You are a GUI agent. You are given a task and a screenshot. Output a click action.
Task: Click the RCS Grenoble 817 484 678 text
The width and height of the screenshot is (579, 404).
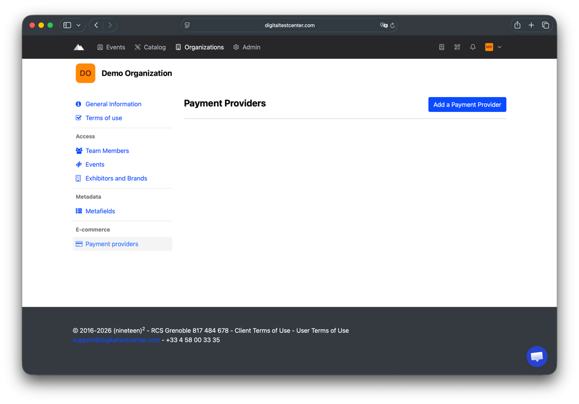190,331
